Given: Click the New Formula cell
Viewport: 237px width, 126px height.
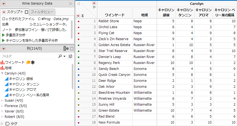Looking at the screenshot, I should coord(115,122).
